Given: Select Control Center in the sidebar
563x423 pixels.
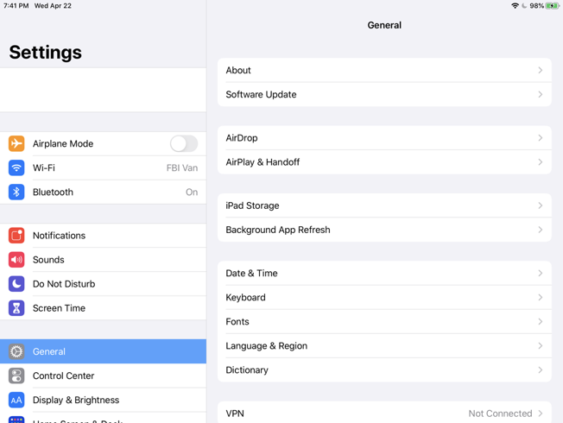Looking at the screenshot, I should pos(103,376).
